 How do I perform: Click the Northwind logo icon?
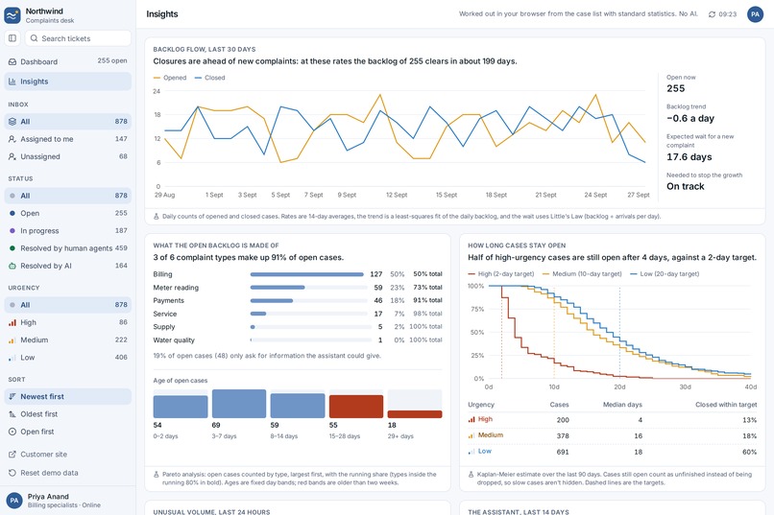click(x=12, y=15)
